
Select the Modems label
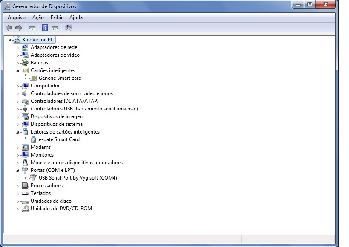coord(41,147)
